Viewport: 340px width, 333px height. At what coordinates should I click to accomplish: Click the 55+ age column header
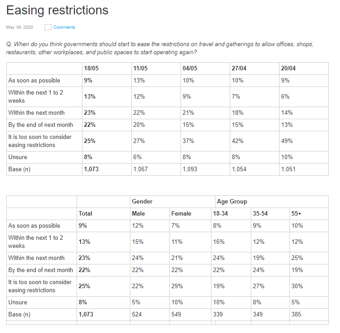point(297,214)
